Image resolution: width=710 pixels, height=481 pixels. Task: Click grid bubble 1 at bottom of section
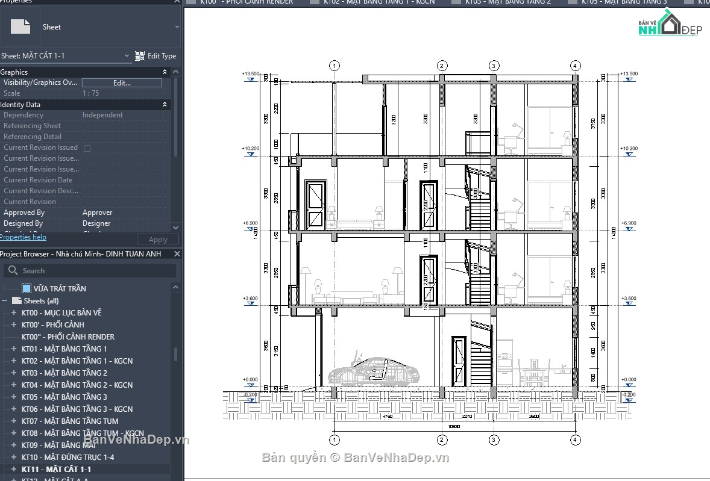pos(334,440)
